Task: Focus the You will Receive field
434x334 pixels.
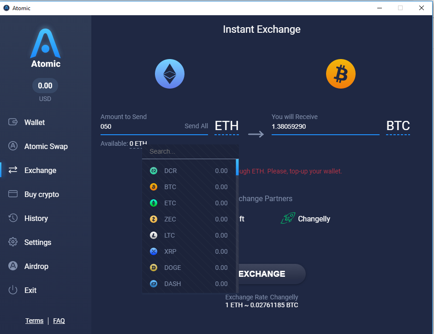Action: (326, 126)
